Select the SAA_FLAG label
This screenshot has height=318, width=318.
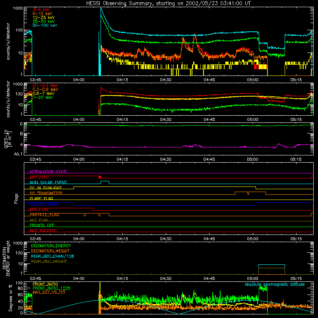click(x=39, y=209)
